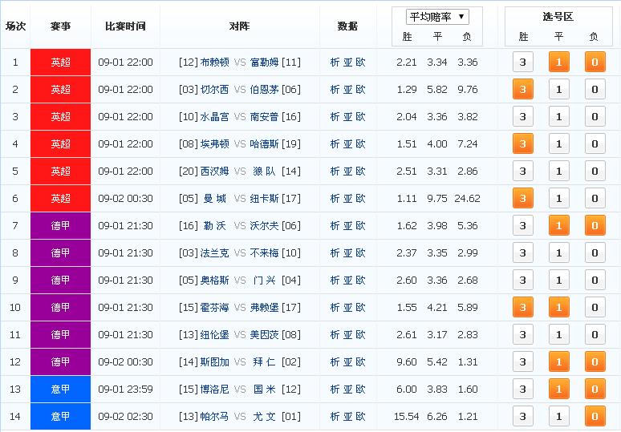This screenshot has height=432, width=621.
Task: Toggle loss (0) for 水晶宫 vs 南安普
Action: pyautogui.click(x=595, y=117)
